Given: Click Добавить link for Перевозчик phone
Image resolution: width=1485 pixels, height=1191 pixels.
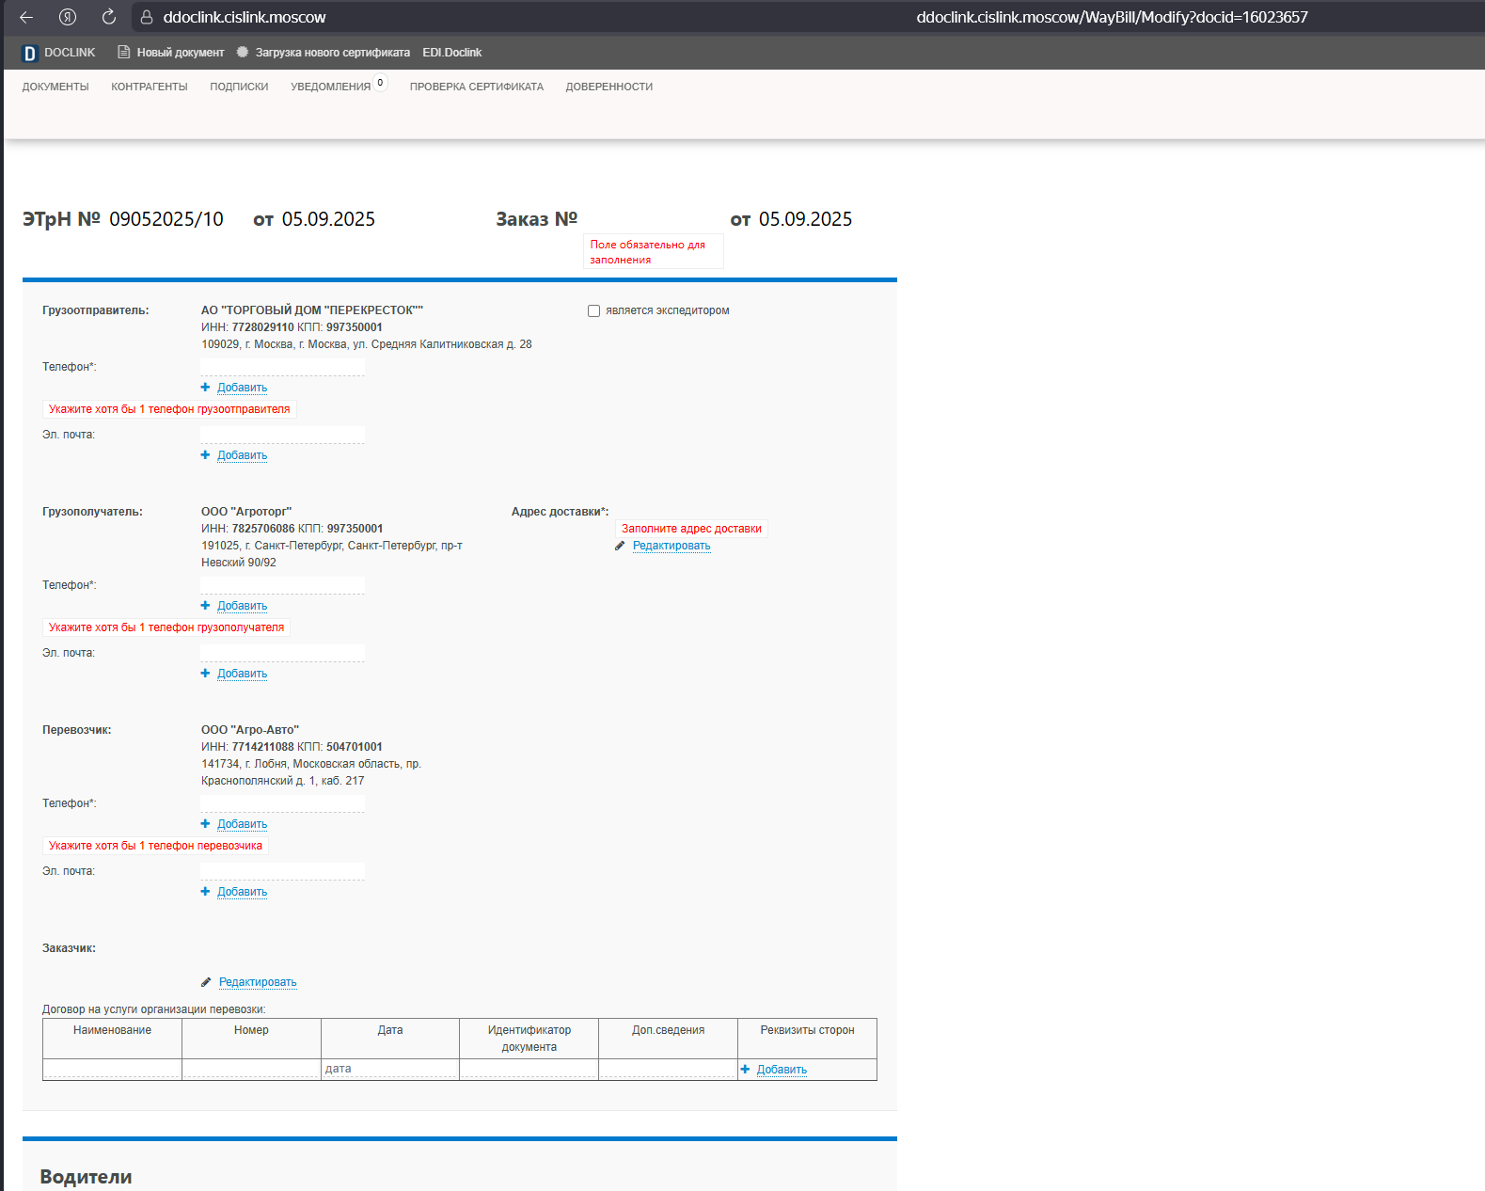Looking at the screenshot, I should click(243, 824).
